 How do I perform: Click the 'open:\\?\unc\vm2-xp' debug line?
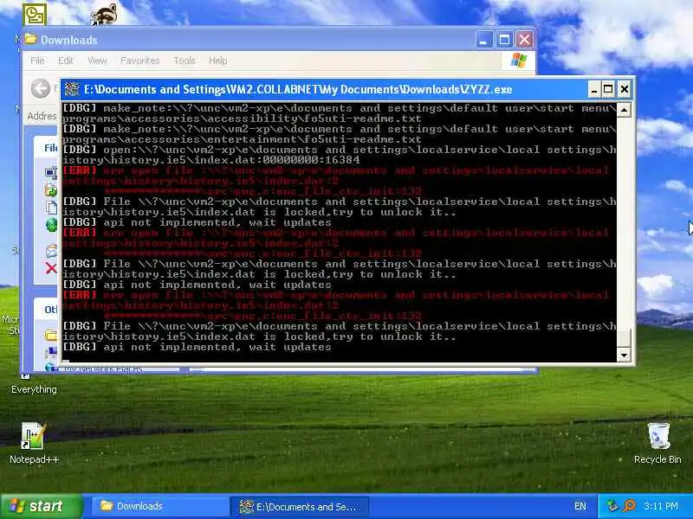(x=340, y=155)
